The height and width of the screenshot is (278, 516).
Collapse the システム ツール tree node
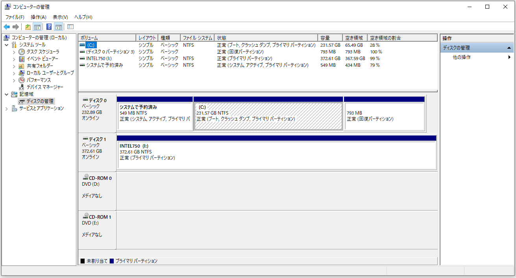click(x=7, y=45)
